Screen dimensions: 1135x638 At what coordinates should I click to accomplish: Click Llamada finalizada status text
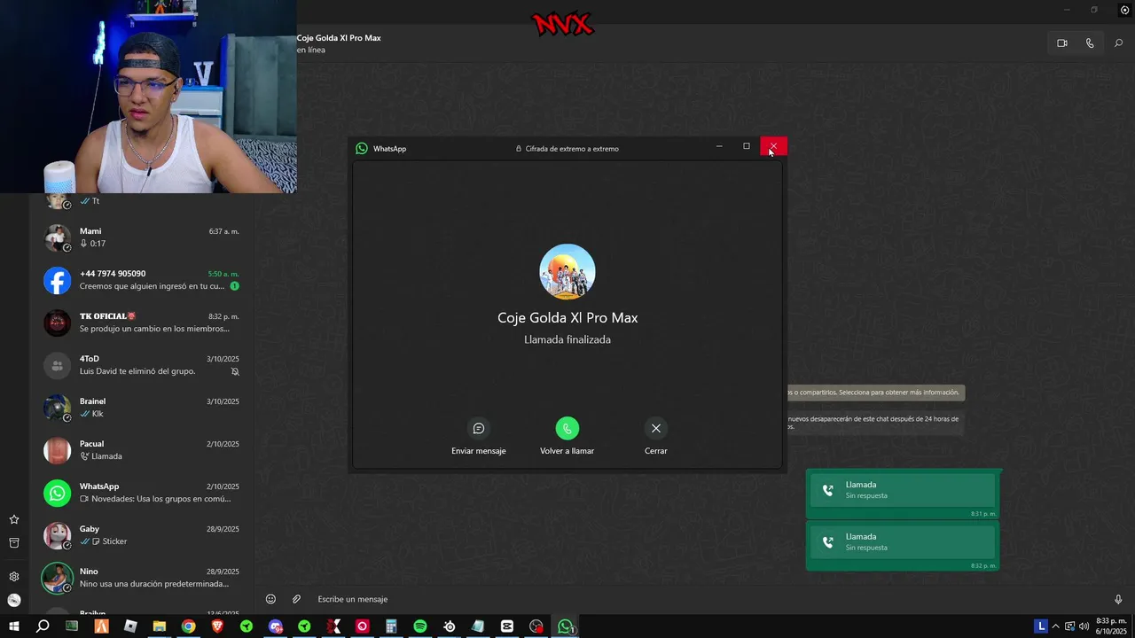point(567,339)
